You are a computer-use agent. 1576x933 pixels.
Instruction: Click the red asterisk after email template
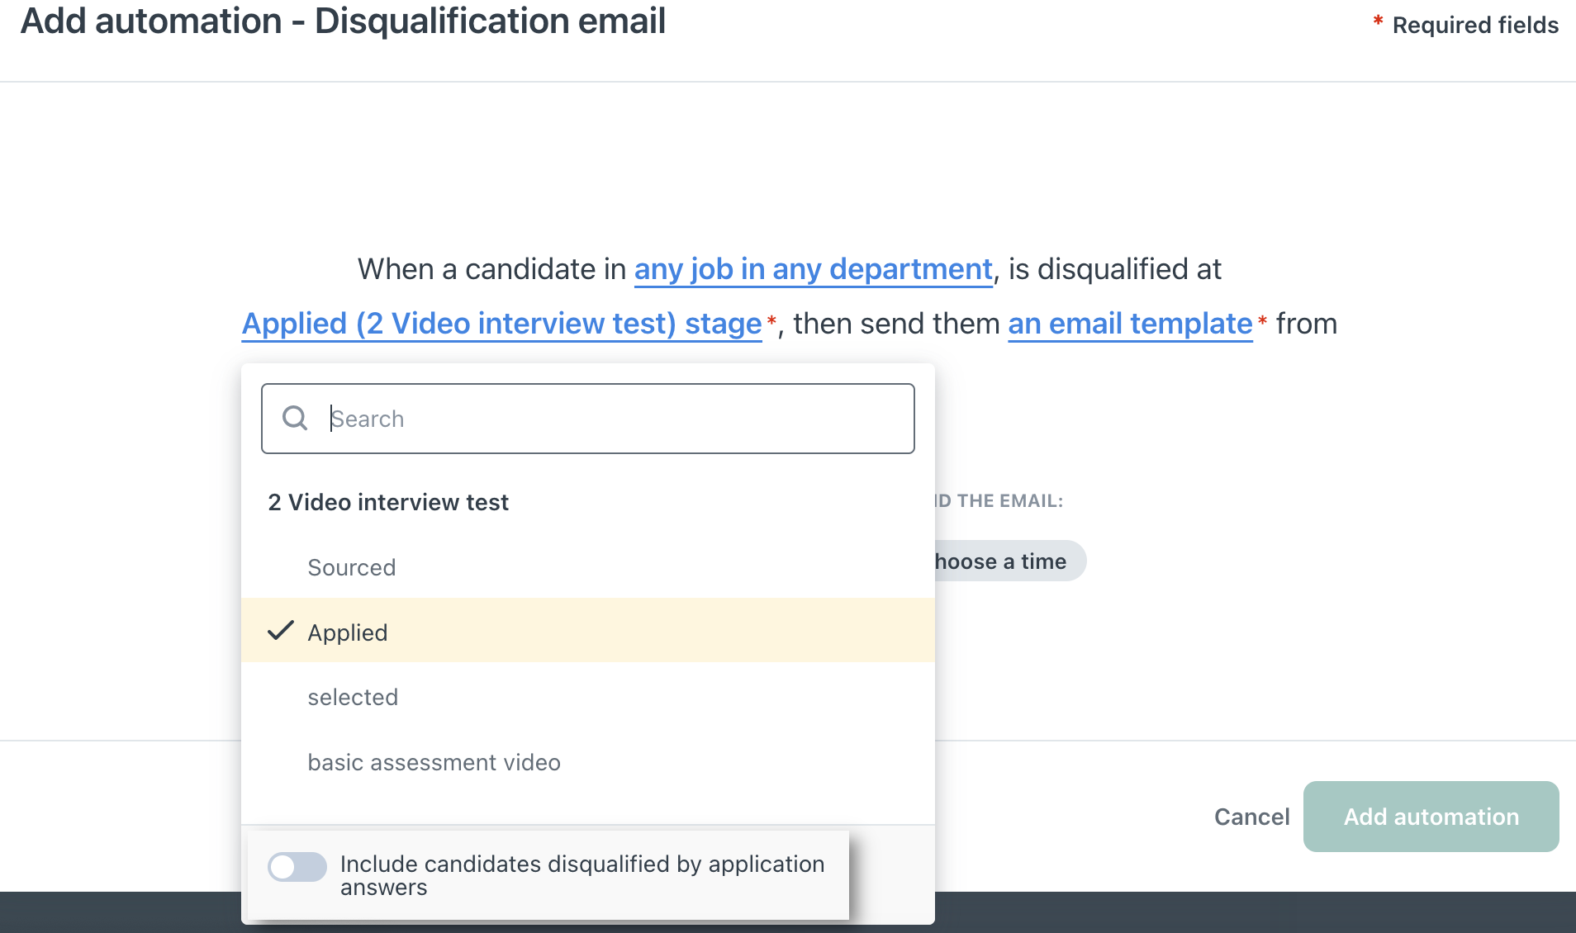1262,320
